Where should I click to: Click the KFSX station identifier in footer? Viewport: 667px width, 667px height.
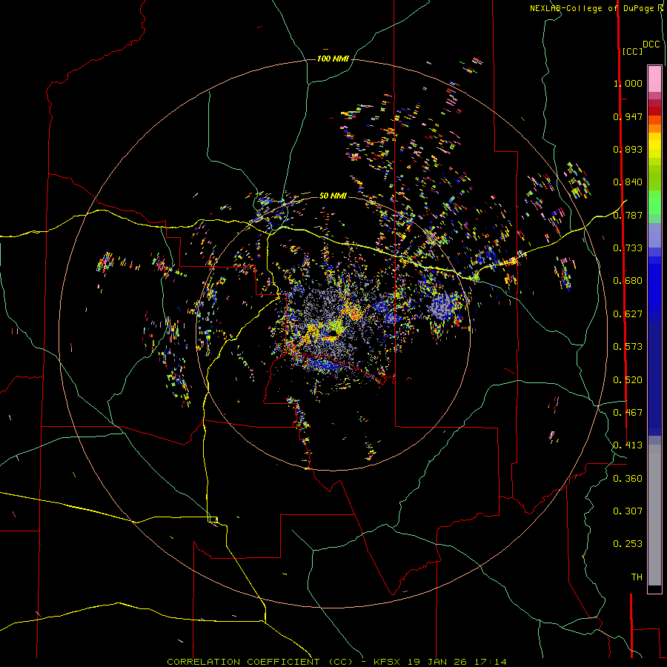point(387,662)
